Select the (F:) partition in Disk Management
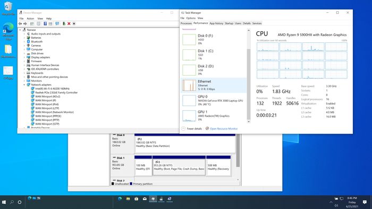The image size is (372, 209). pos(185,144)
